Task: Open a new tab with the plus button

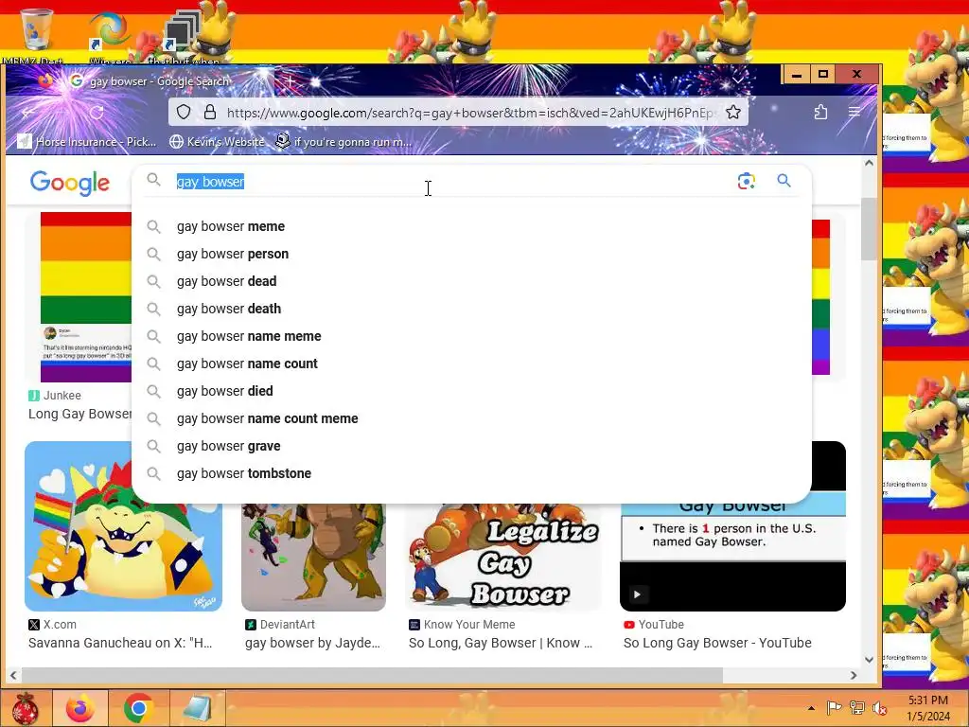Action: [x=290, y=81]
